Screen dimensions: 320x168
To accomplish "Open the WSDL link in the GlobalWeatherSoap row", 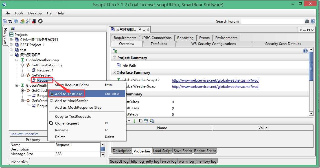I will (x=216, y=87).
